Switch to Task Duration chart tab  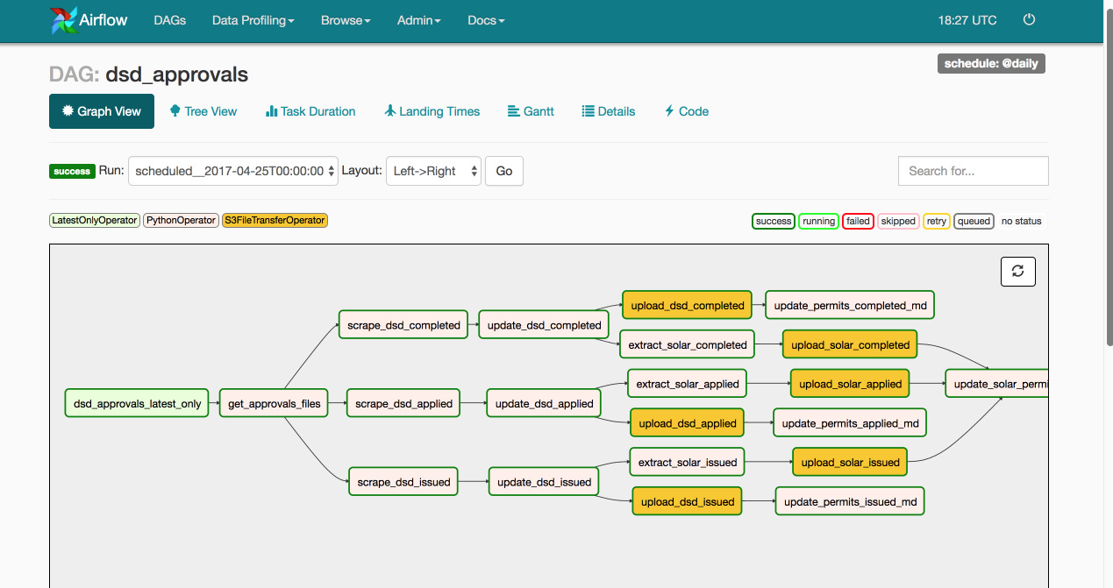310,111
